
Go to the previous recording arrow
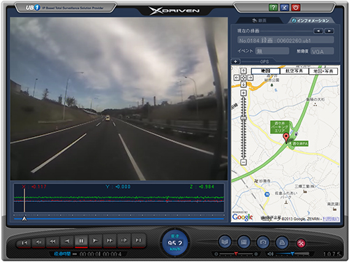click(x=318, y=31)
